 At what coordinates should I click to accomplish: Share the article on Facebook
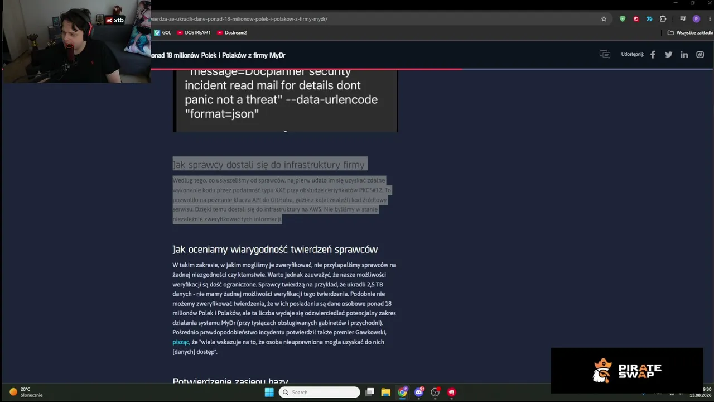tap(653, 55)
